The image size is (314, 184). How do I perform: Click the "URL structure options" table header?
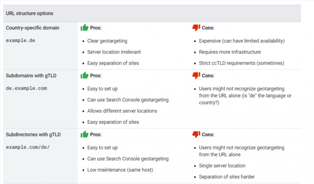point(29,13)
